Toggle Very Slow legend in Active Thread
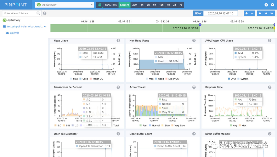 pyautogui.click(x=178, y=126)
